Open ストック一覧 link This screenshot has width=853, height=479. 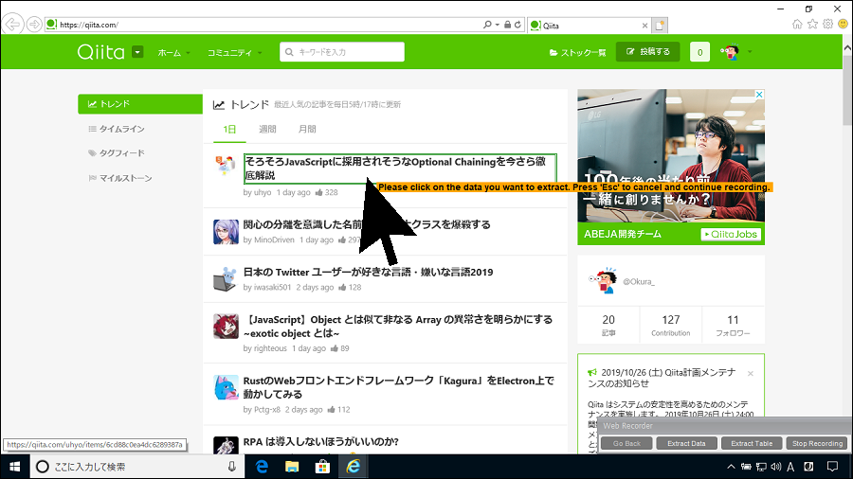point(577,53)
